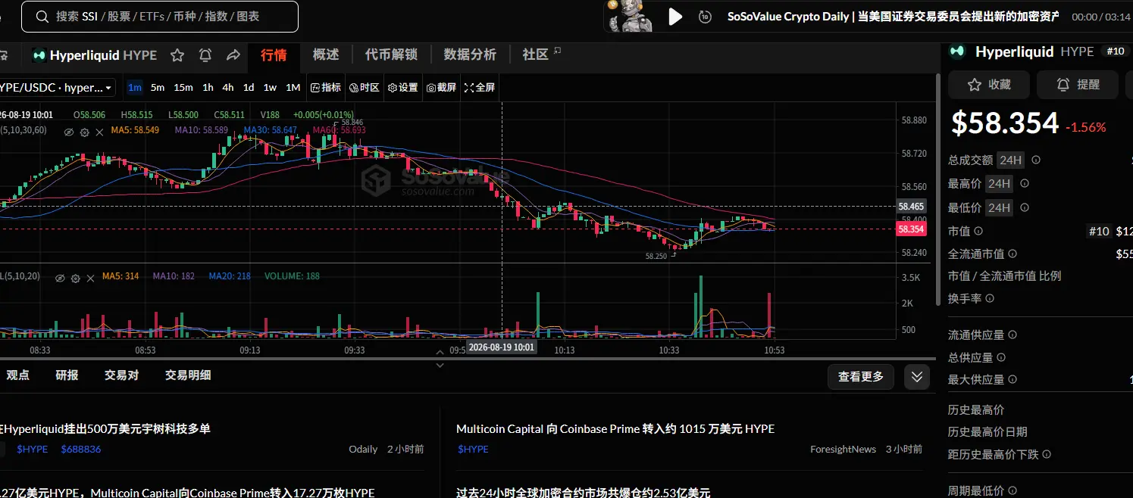Open 代币解锁 tab
1133x498 pixels.
click(x=391, y=54)
